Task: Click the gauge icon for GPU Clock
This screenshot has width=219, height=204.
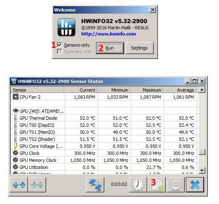Action: point(15,153)
